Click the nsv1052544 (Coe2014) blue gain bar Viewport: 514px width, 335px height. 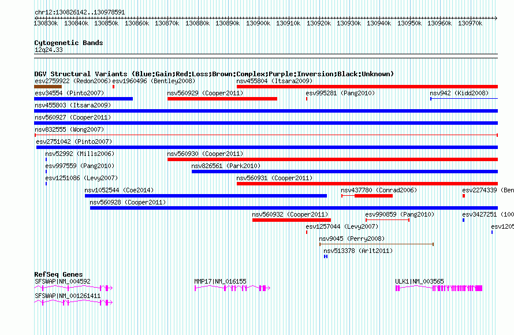[x=206, y=196]
